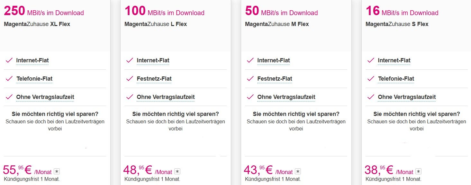Open Ohne Vertragslaufzeit link in XL Flex plan
This screenshot has width=471, height=185.
45,97
